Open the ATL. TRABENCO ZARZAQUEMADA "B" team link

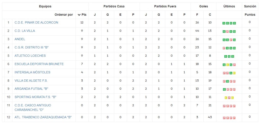43,117
